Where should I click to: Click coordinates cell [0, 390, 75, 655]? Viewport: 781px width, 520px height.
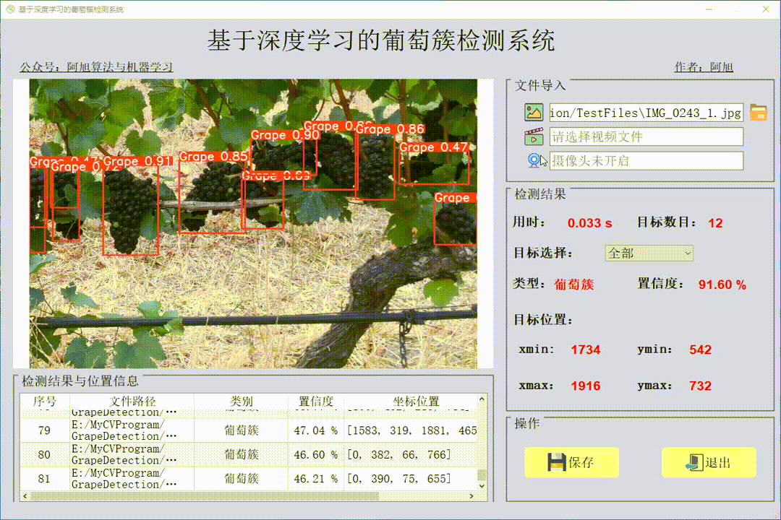click(x=411, y=479)
